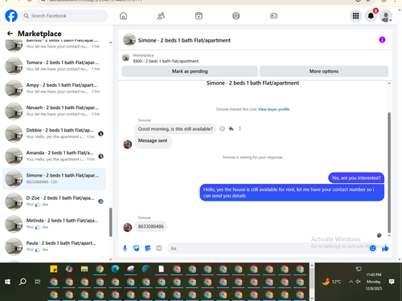Open the Amanda conversation
This screenshot has width=402, height=301.
point(54,156)
